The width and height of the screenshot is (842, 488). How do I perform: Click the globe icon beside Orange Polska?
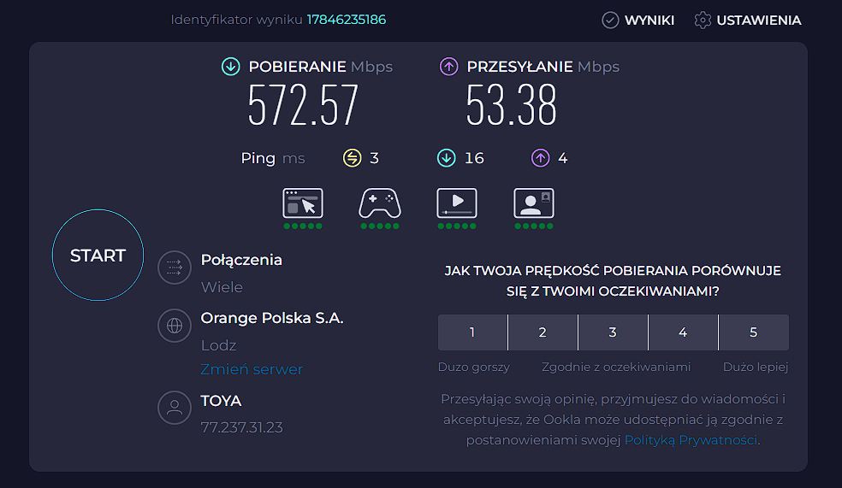(175, 326)
